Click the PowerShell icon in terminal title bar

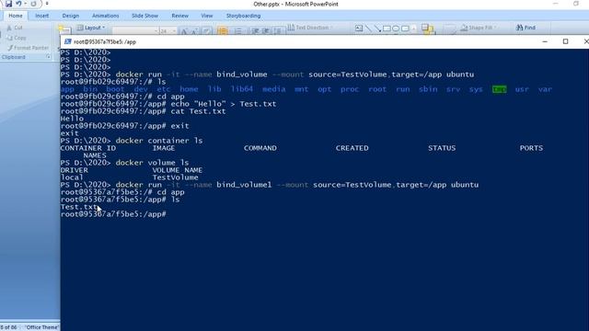tap(67, 41)
